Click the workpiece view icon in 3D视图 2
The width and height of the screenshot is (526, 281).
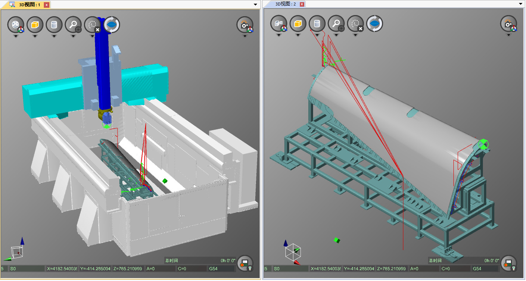(x=279, y=24)
